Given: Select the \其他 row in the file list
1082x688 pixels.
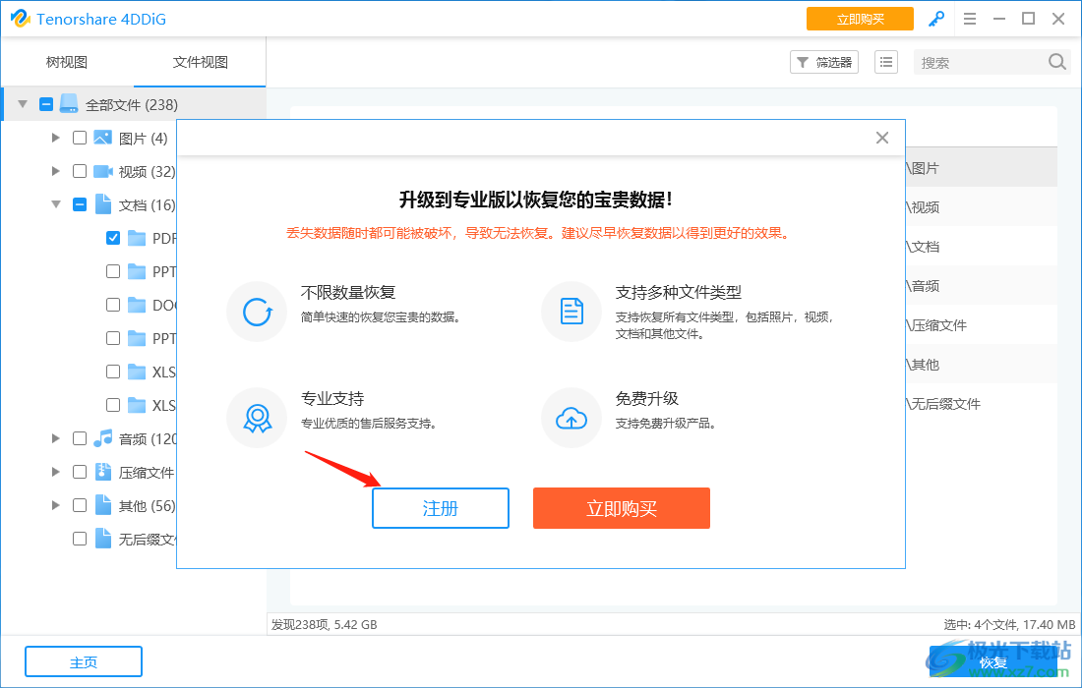Looking at the screenshot, I should pos(981,364).
